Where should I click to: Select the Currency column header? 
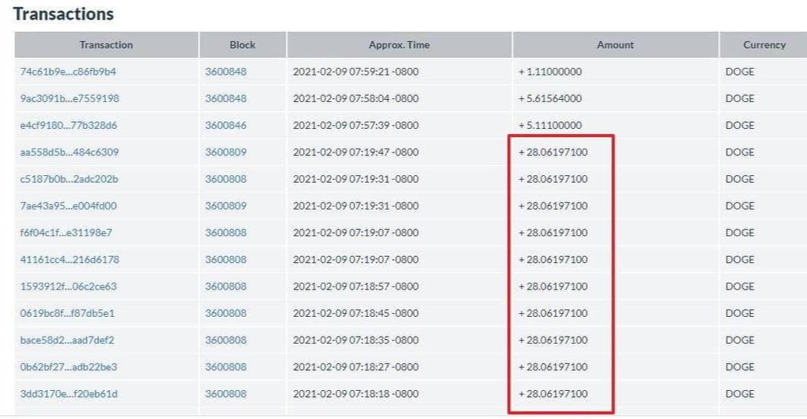pos(764,45)
